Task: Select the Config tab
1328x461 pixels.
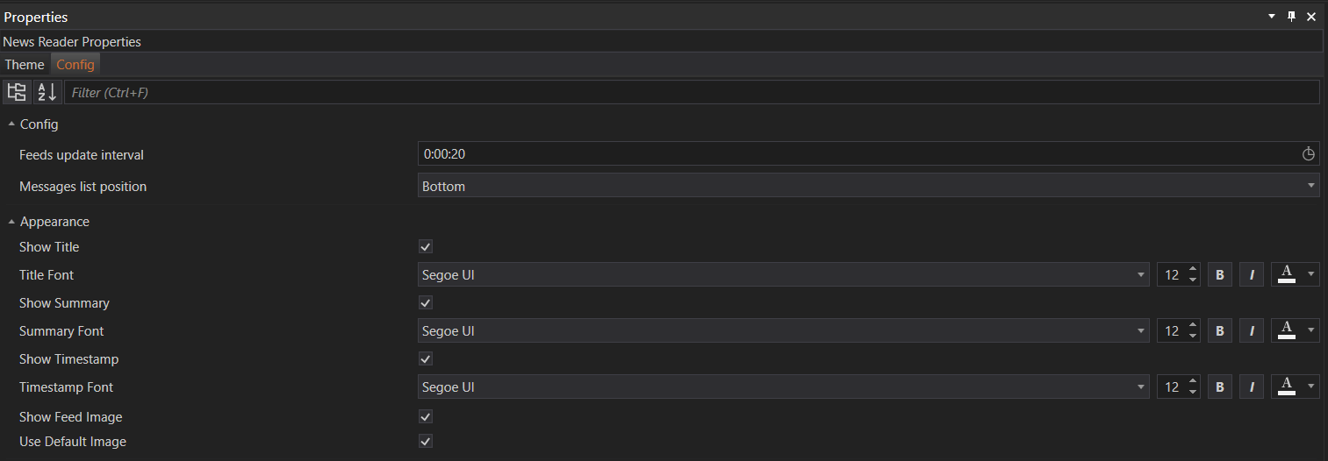Action: coord(75,65)
